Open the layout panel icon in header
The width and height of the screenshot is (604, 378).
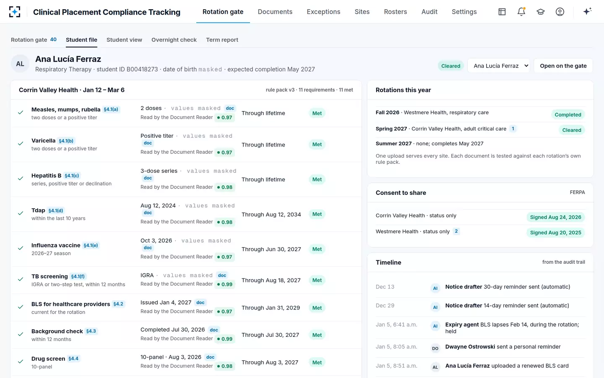(502, 12)
